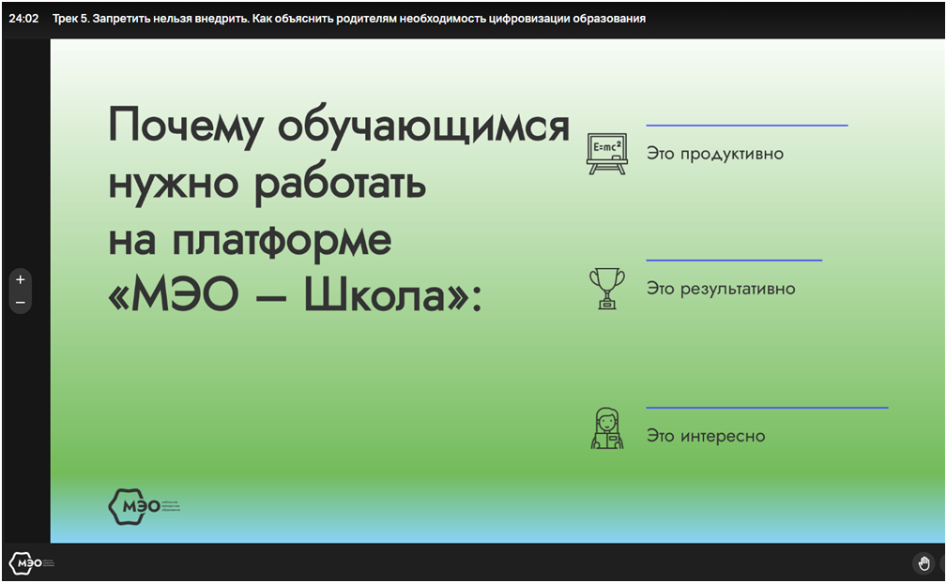
Task: Select the "Это результативно" text
Action: [720, 289]
